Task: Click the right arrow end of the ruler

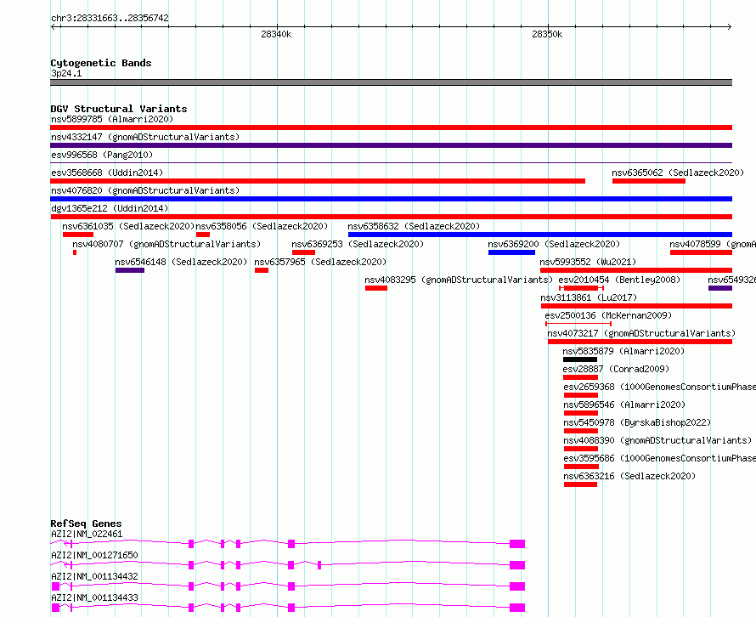Action: (x=730, y=26)
